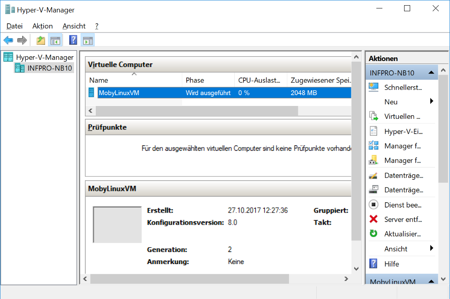
Task: Select Hyper-V-Manager in the tree
Action: coord(45,57)
